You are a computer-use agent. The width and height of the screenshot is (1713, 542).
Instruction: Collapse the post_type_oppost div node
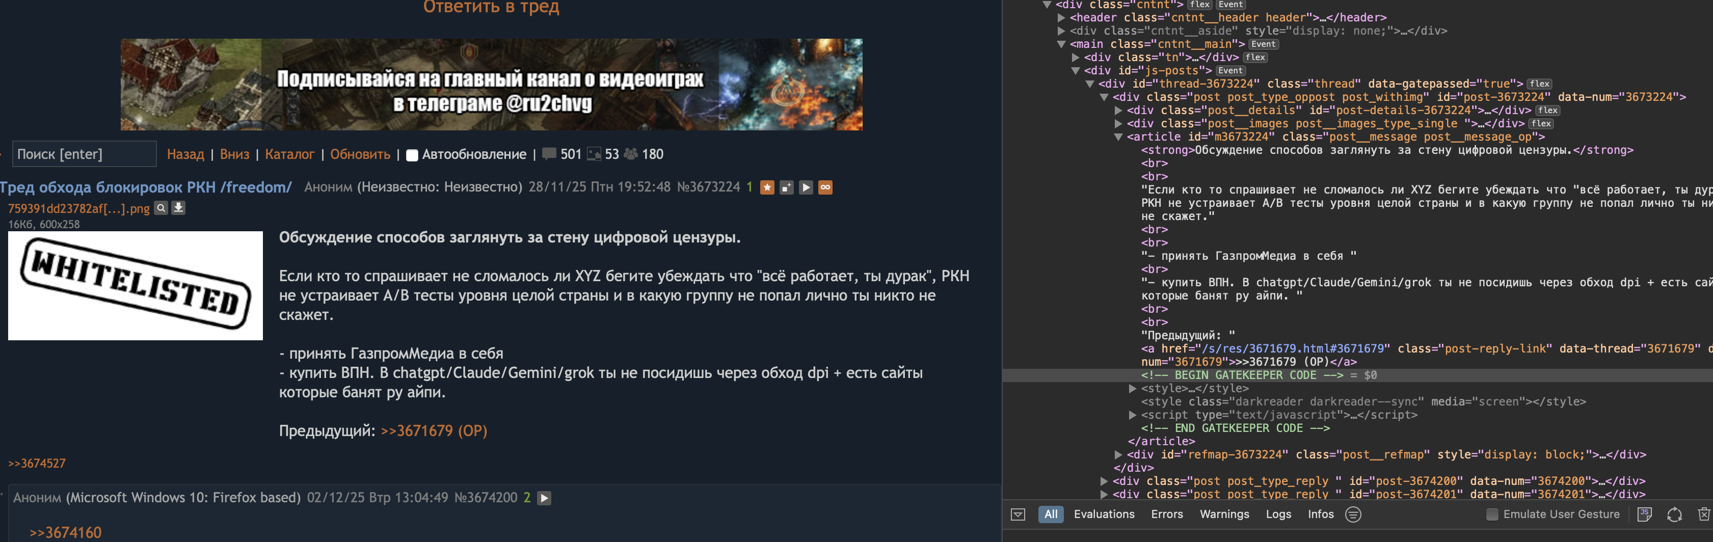coord(1104,98)
